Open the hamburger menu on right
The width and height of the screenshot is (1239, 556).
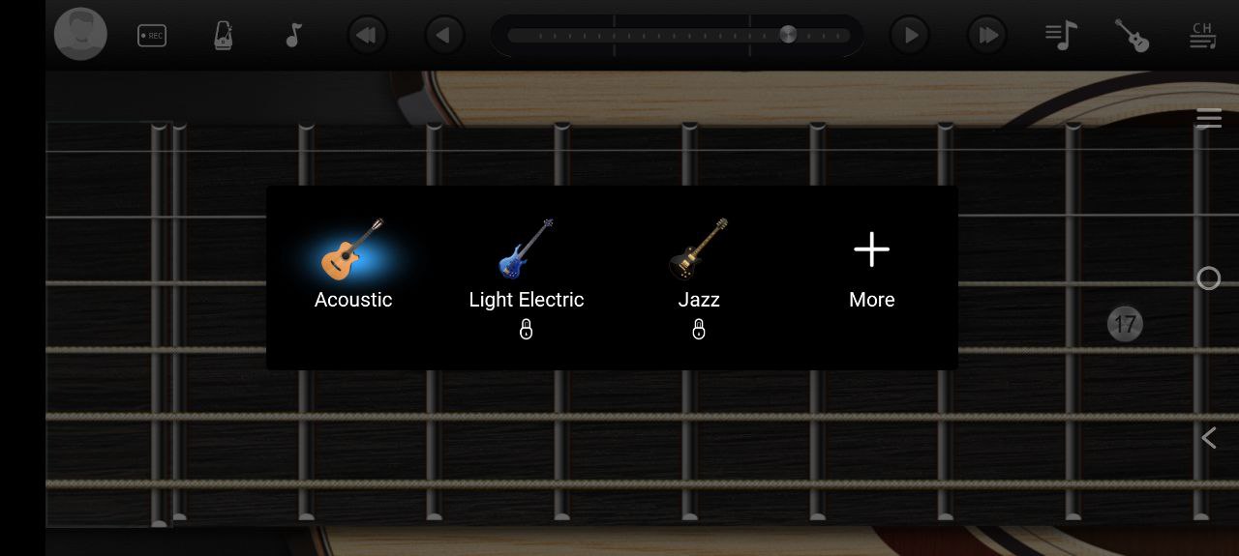1209,119
